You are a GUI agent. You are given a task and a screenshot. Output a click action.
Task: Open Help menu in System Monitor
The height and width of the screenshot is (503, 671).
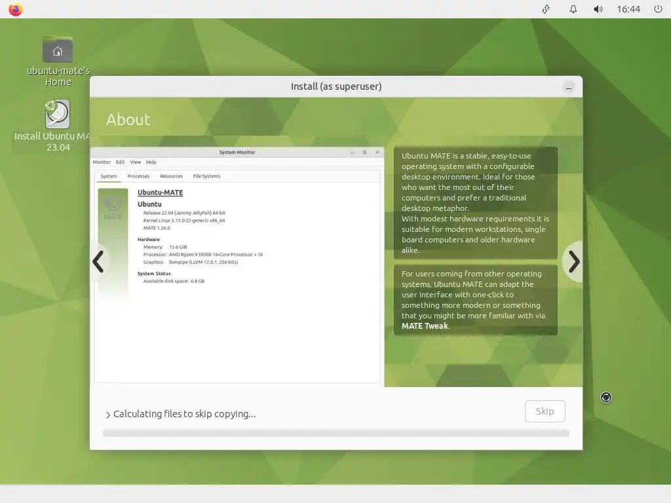coord(151,162)
